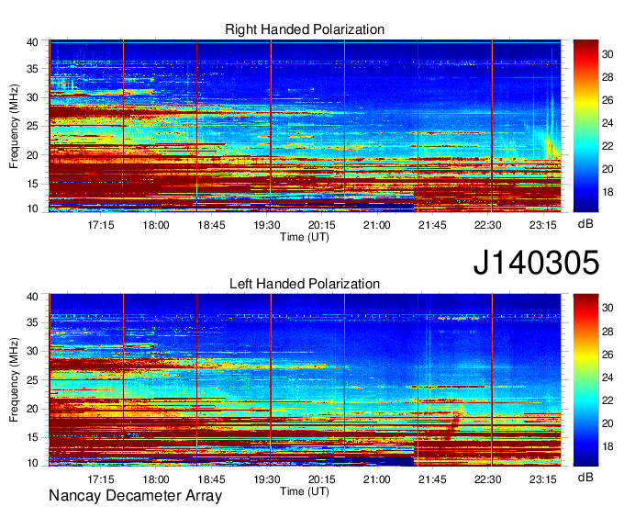The height and width of the screenshot is (507, 624).
Task: Click the 22:30 tick on the bottom time axis
Action: pos(487,479)
